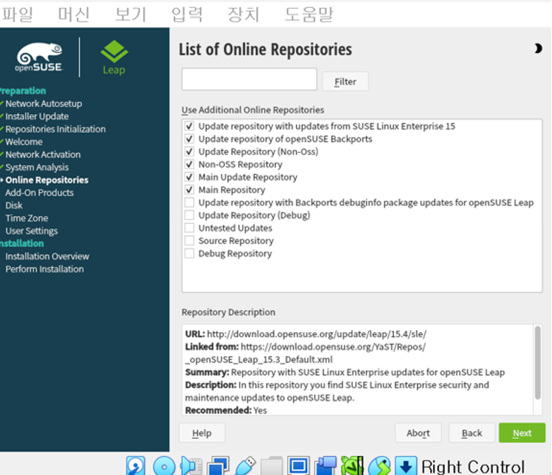
Task: Click the Filter button
Action: (345, 82)
